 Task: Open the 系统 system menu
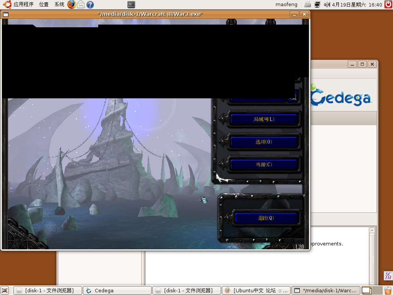(59, 4)
